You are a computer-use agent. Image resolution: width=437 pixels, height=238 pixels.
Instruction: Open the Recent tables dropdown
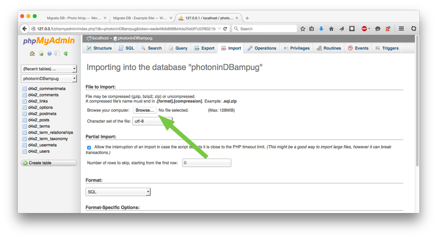49,68
